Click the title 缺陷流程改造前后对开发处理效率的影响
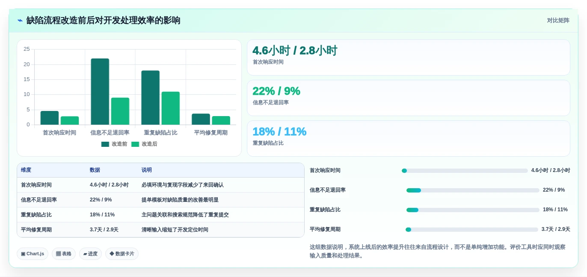Viewport: 587px width, 277px height. [103, 20]
